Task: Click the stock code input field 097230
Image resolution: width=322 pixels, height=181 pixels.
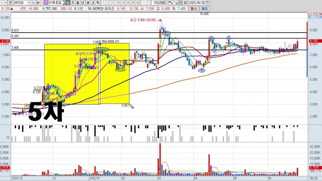Action: tap(20, 3)
